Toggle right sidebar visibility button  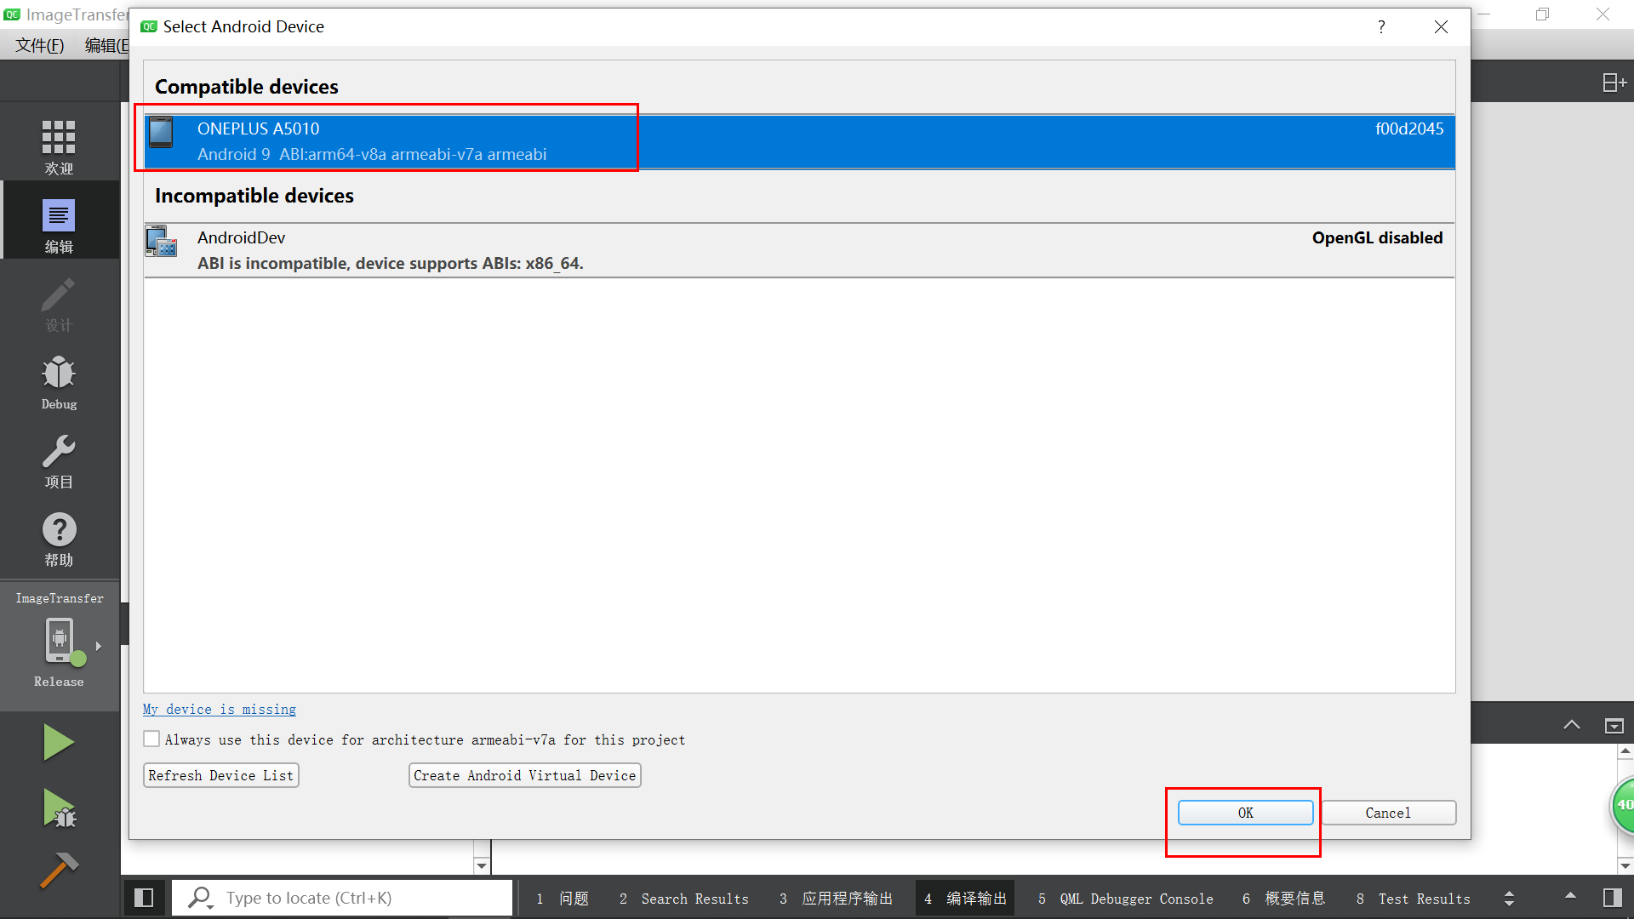[1612, 898]
